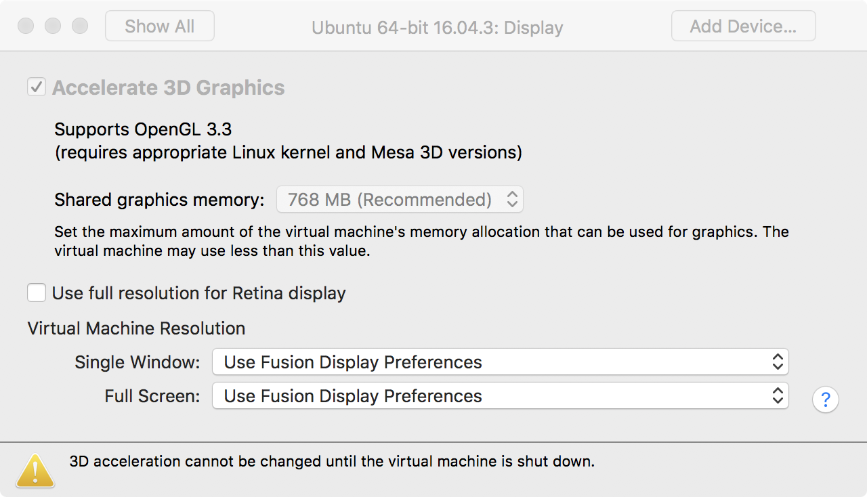Click the close window button
This screenshot has width=867, height=497.
pos(26,26)
